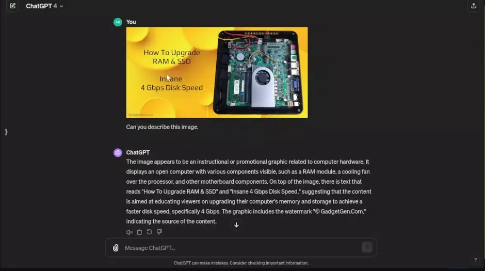This screenshot has height=271, width=485.
Task: Expand the collapsed sidebar handle
Action: pyautogui.click(x=6, y=132)
